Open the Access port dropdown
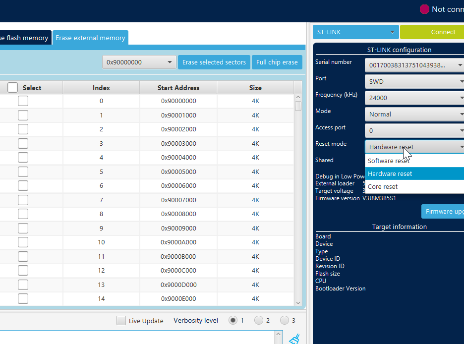 [414, 130]
